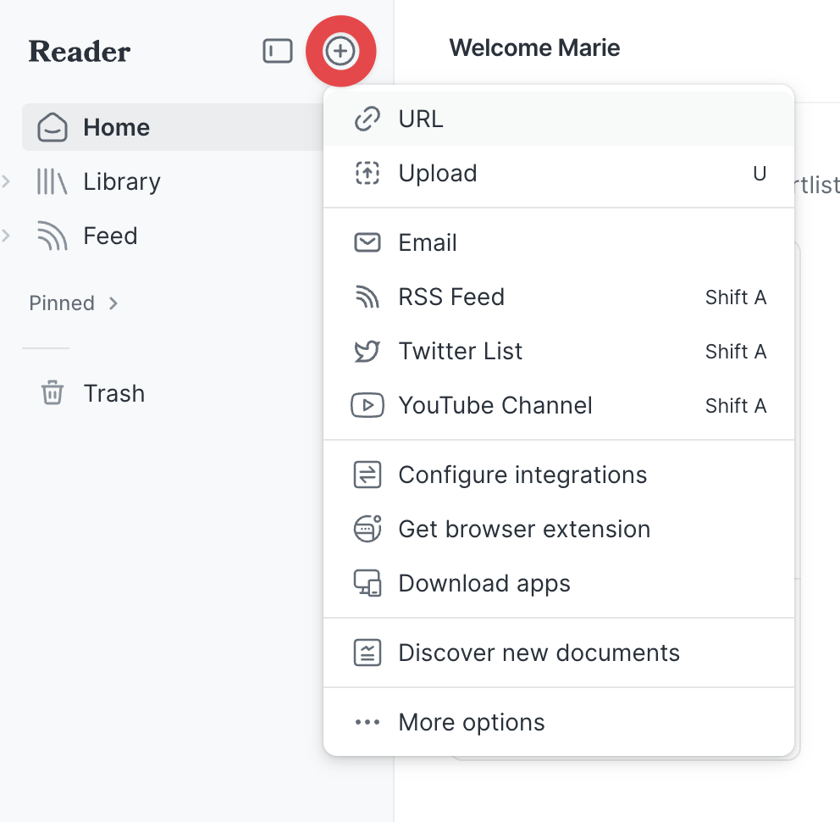Click the Download apps devices icon

(x=367, y=584)
